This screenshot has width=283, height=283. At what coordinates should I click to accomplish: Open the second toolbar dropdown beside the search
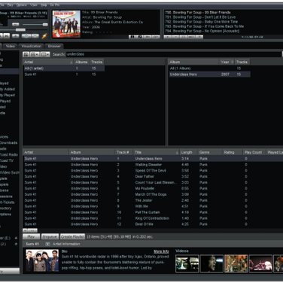[35, 54]
